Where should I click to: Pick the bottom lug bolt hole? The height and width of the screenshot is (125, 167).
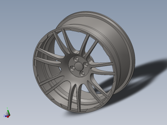(x=82, y=73)
